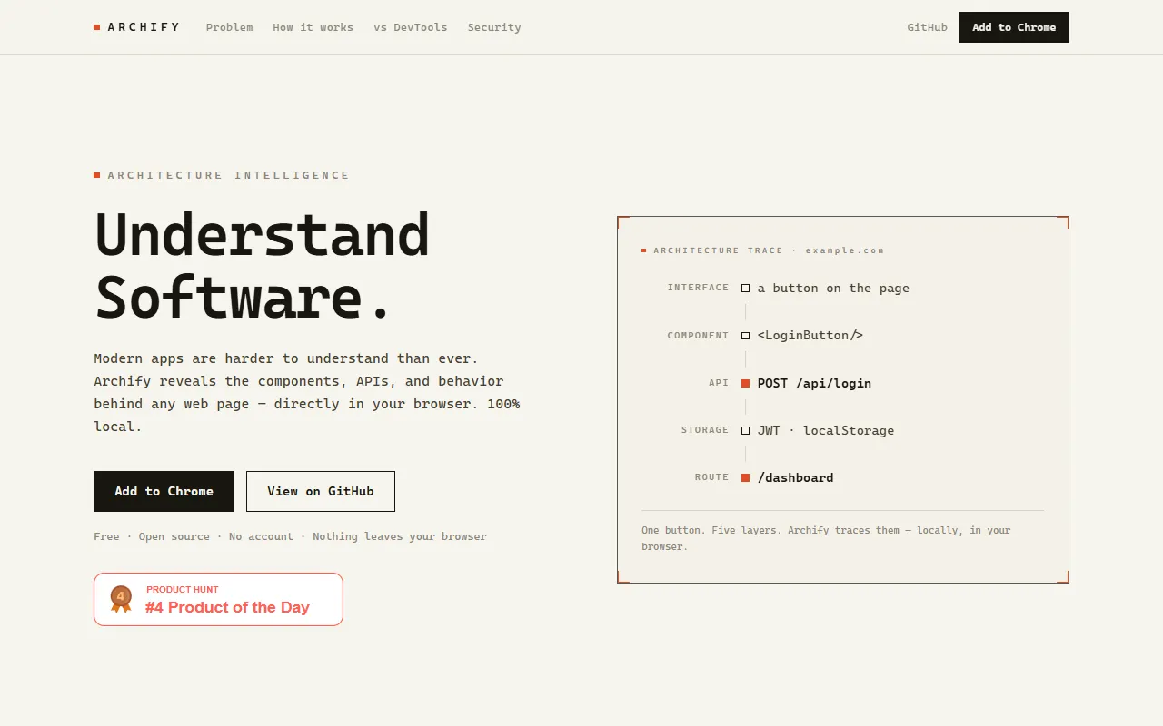Click the "a button on the page" text

(833, 289)
